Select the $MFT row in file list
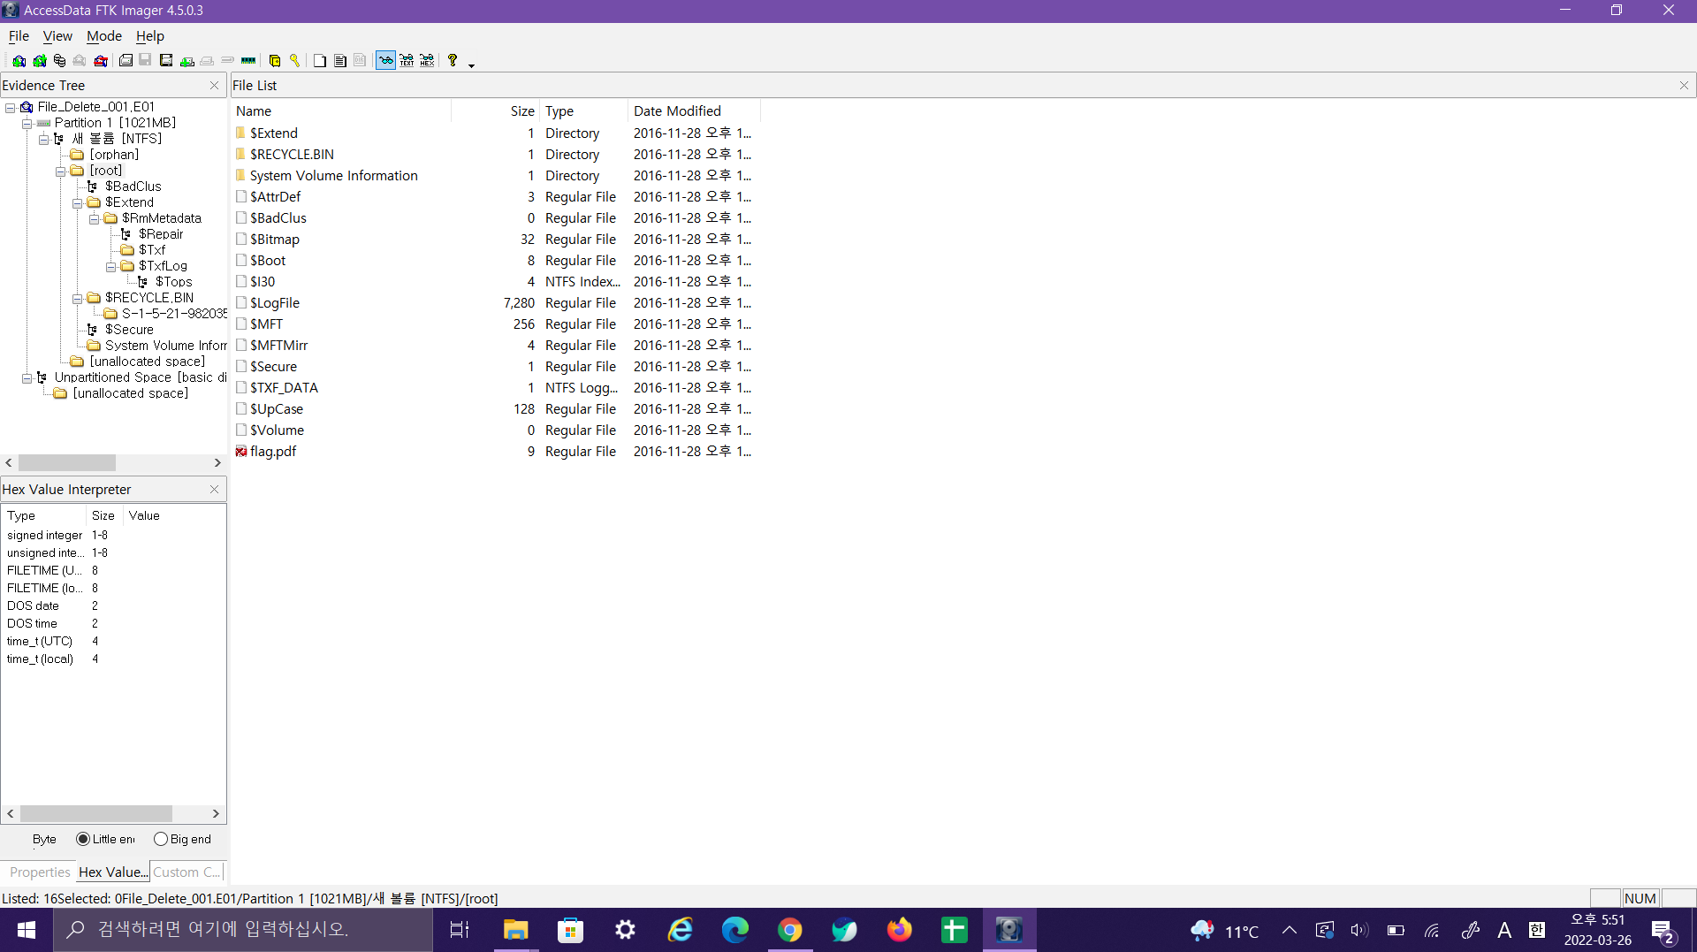This screenshot has height=952, width=1697. pos(495,324)
